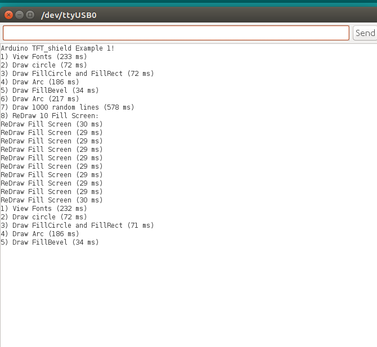Minimize the serial monitor window
Image resolution: width=377 pixels, height=347 pixels.
tap(20, 15)
